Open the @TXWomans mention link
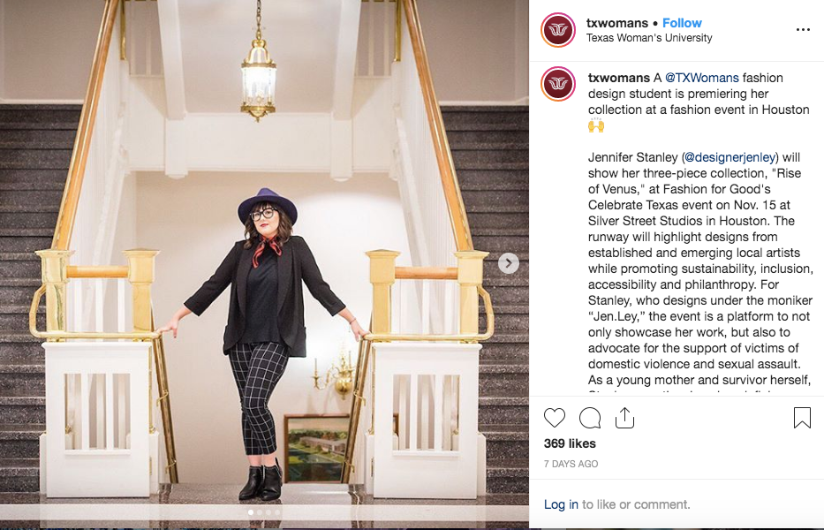This screenshot has width=824, height=530. point(701,78)
